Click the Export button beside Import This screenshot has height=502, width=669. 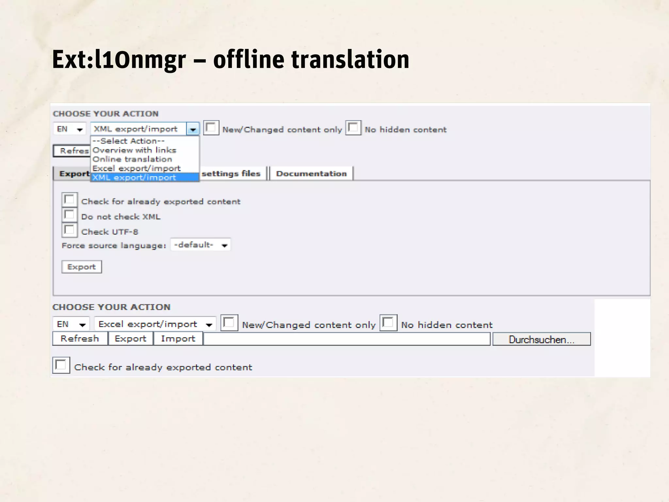click(131, 339)
